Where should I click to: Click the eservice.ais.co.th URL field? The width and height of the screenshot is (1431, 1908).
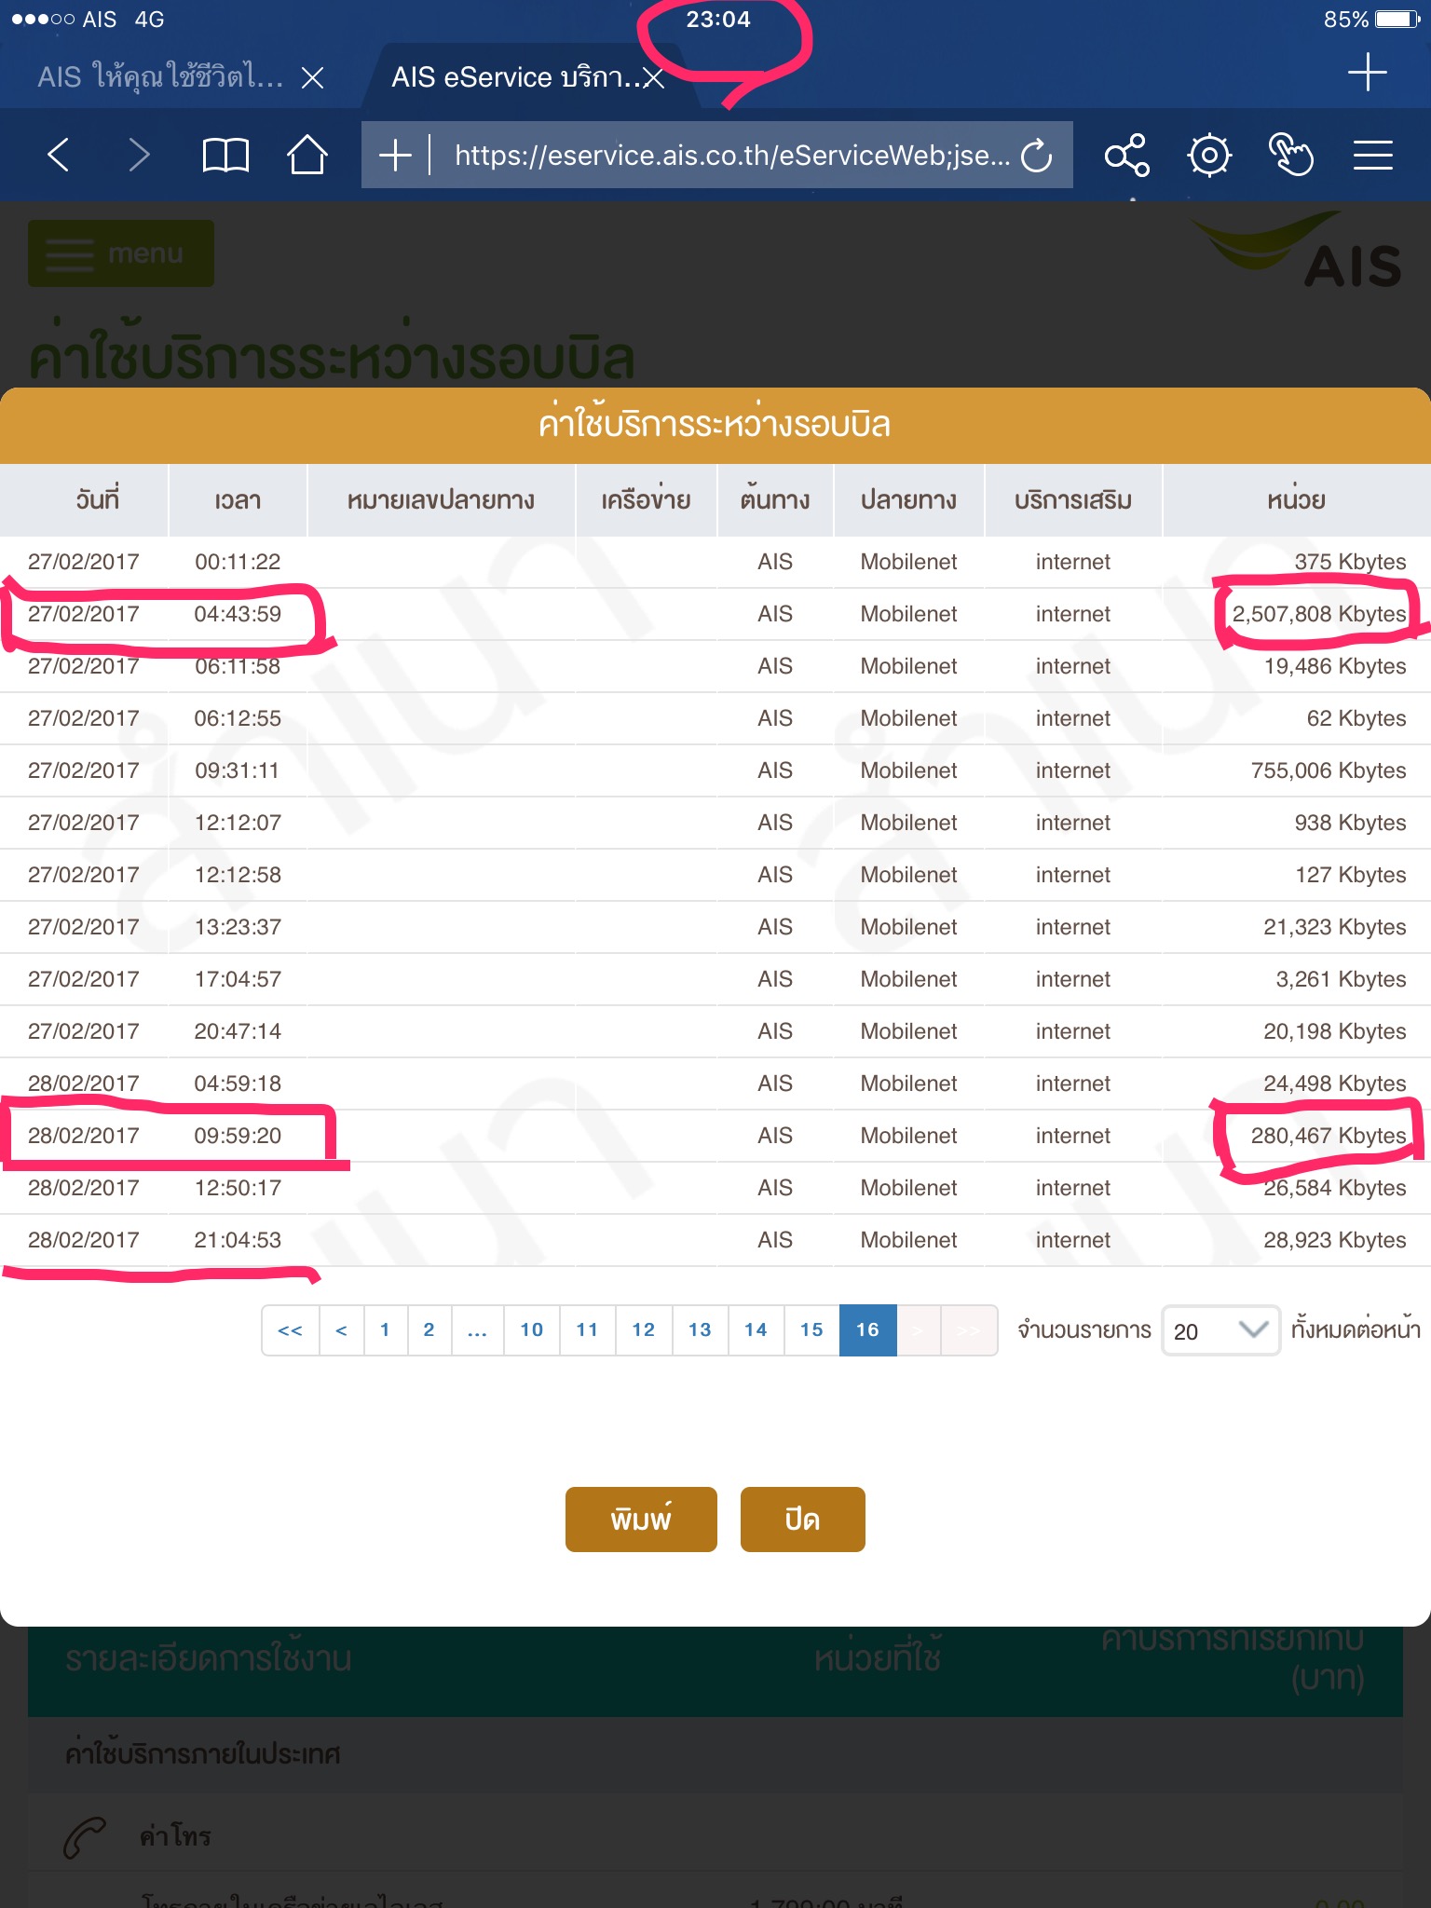tap(731, 155)
